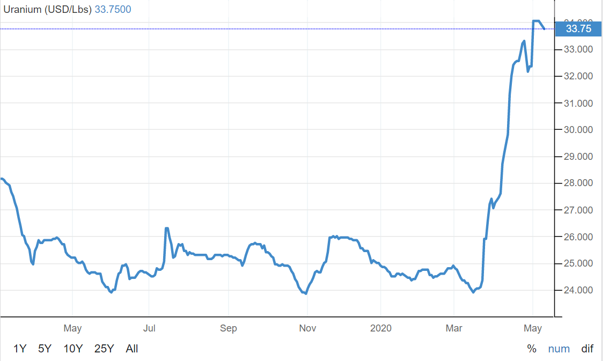Click the 32.000 price axis label
Screen dimensions: 609x361
coord(578,76)
